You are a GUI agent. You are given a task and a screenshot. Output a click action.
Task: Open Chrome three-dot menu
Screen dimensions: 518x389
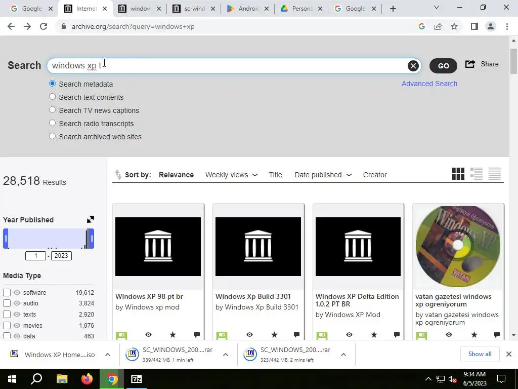pos(507,26)
